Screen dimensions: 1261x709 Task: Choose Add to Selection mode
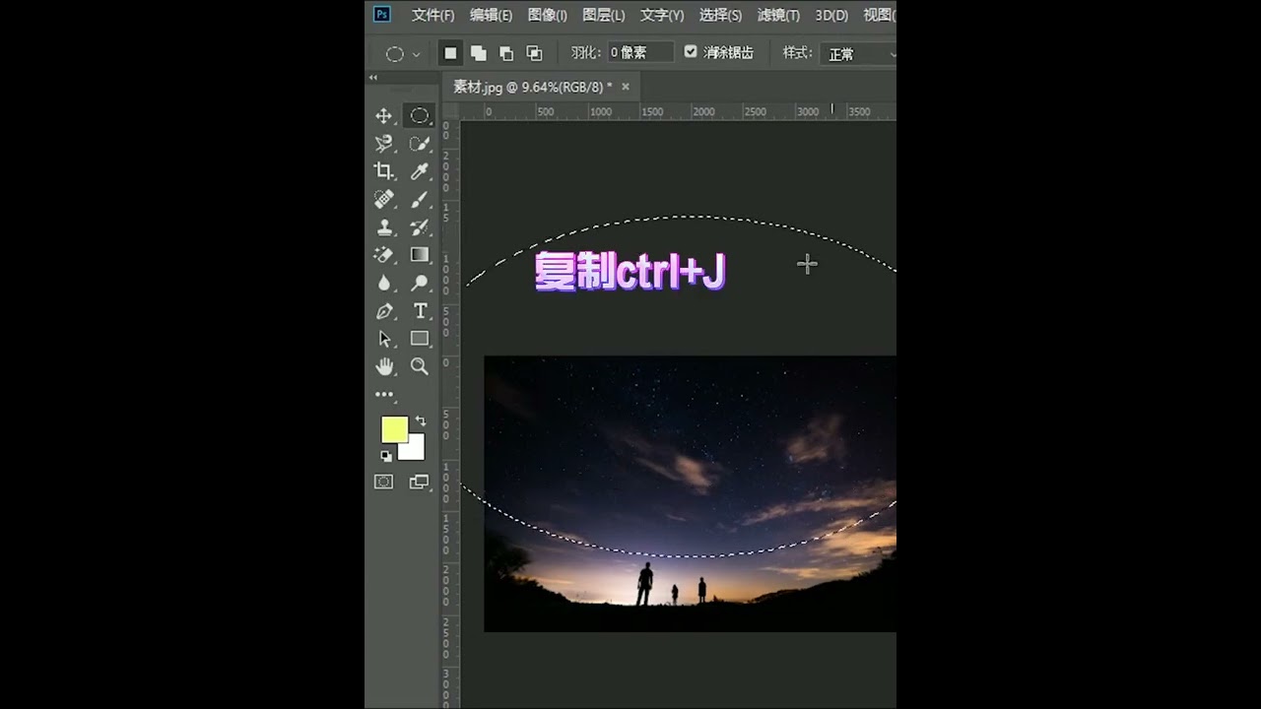click(478, 53)
